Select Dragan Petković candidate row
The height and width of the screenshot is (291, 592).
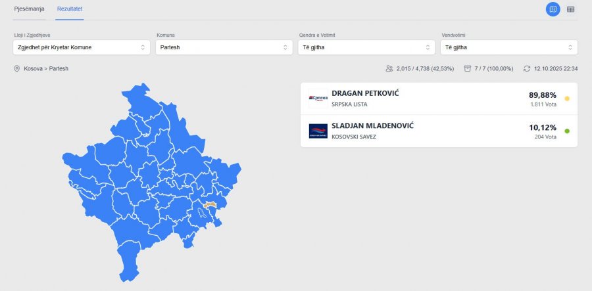point(421,99)
